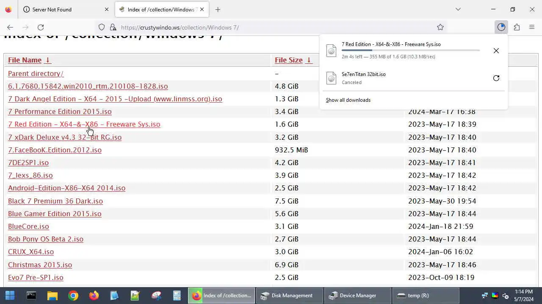Click the 7 Red Edition iso link
Screen dimensions: 542x304
click(84, 124)
